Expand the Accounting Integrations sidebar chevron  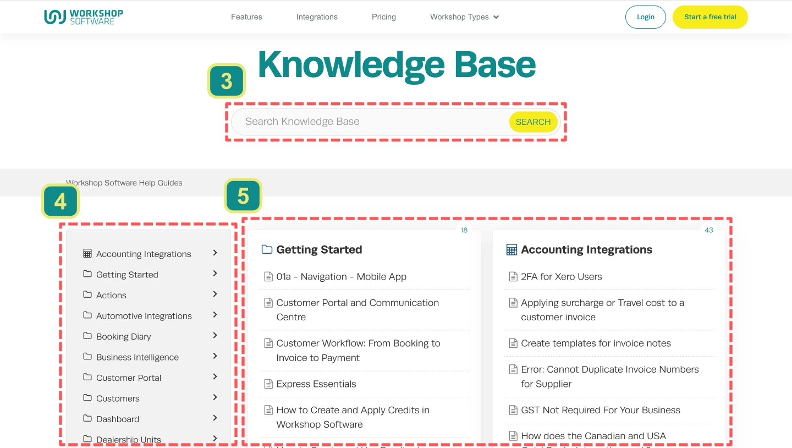click(215, 253)
